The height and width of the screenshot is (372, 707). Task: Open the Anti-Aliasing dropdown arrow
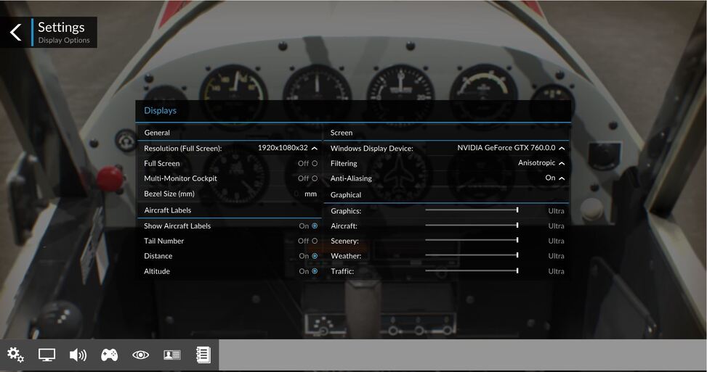pyautogui.click(x=562, y=178)
